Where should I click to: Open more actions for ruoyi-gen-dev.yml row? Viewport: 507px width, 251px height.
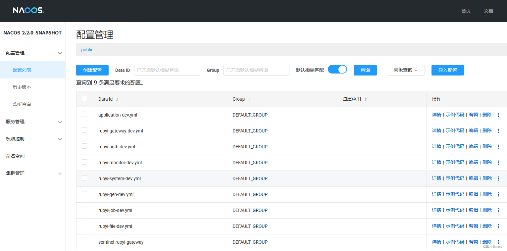(x=498, y=194)
